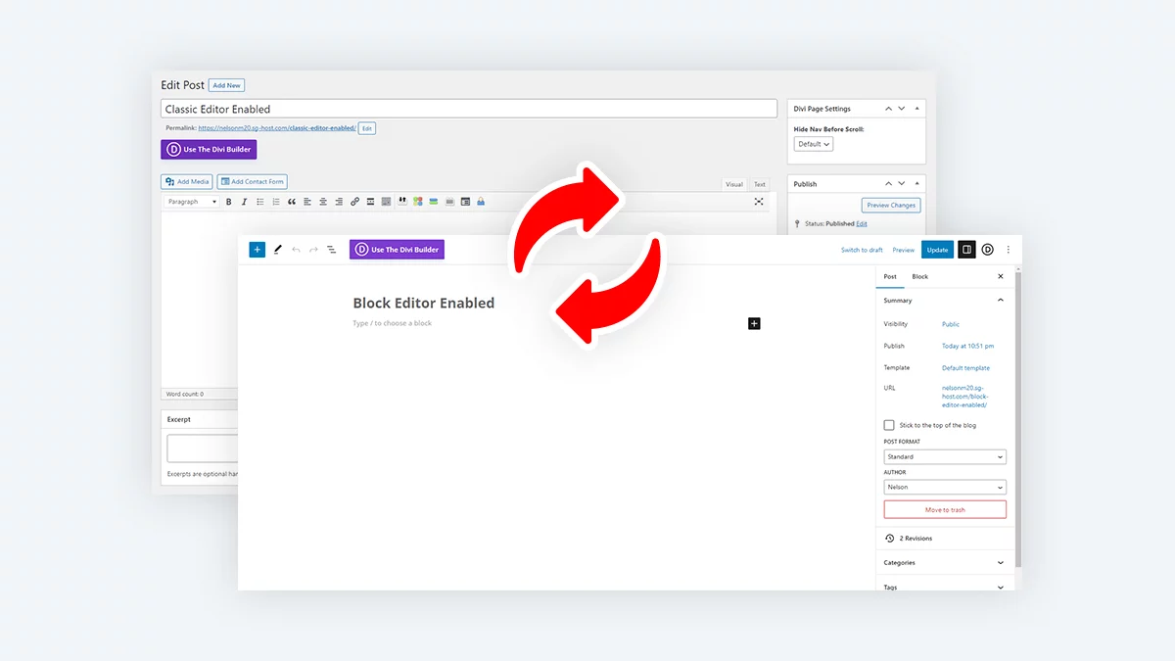This screenshot has width=1175, height=661.
Task: Close the block editor settings sidebar
Action: [1000, 277]
